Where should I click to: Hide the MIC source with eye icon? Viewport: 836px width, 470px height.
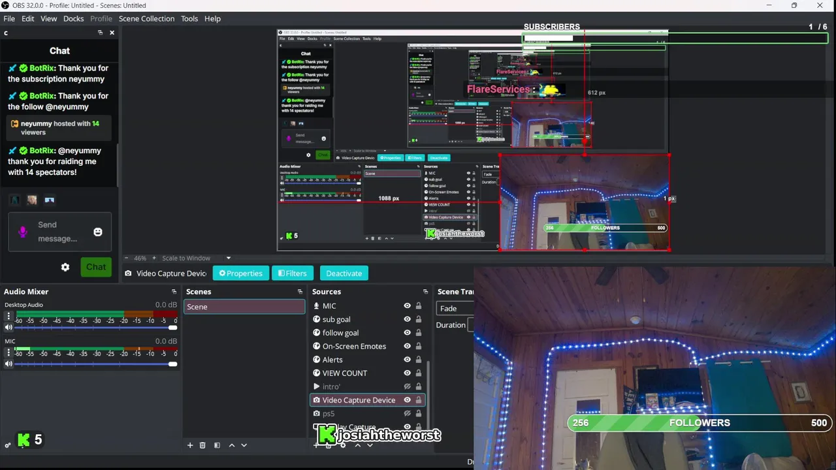point(407,305)
